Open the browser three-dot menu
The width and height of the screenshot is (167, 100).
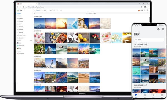click(148, 7)
